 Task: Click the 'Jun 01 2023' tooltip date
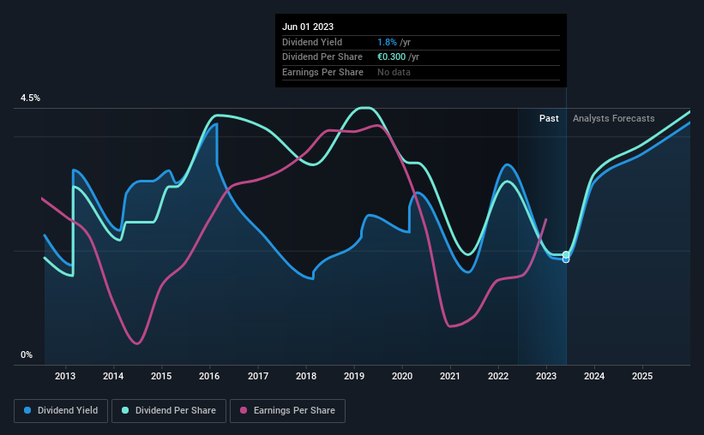tap(308, 27)
